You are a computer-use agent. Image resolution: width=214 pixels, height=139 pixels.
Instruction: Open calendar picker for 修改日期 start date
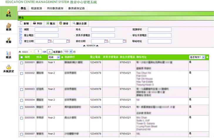pyautogui.click(x=106, y=41)
